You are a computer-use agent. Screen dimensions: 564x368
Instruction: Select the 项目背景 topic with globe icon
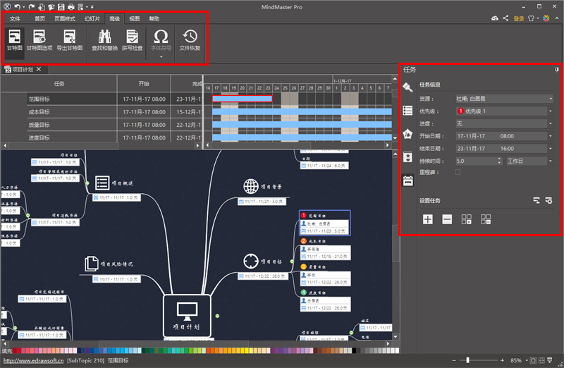[262, 186]
